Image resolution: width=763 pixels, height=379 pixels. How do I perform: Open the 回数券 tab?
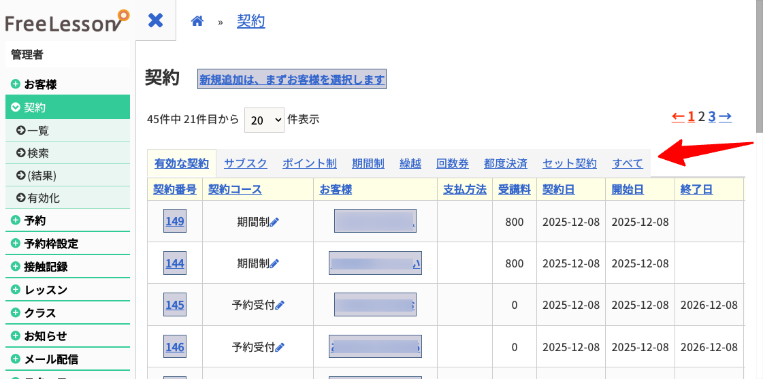tap(452, 163)
